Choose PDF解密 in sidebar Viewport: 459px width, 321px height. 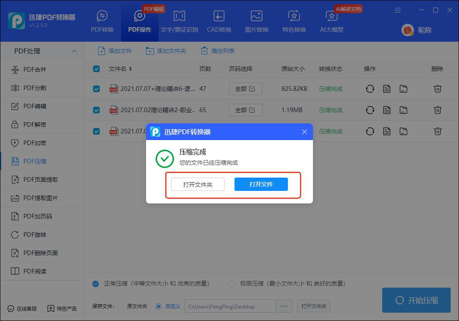point(42,125)
